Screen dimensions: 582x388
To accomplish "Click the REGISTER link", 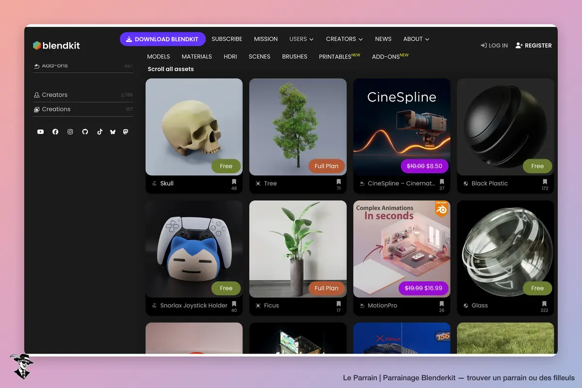I will click(533, 45).
